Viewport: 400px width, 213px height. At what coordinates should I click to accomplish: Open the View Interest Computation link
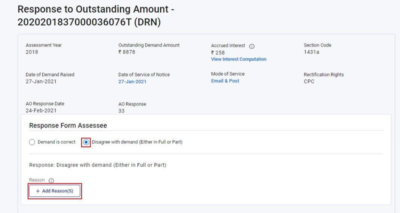click(x=238, y=59)
